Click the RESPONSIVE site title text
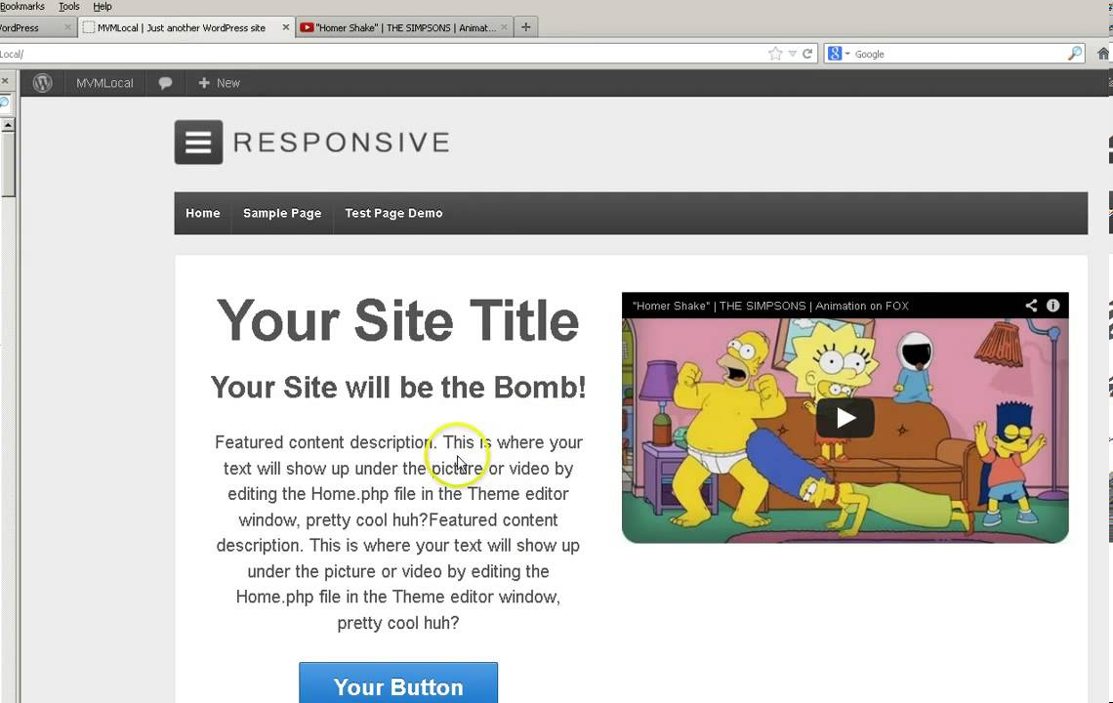This screenshot has width=1113, height=703. coord(342,142)
